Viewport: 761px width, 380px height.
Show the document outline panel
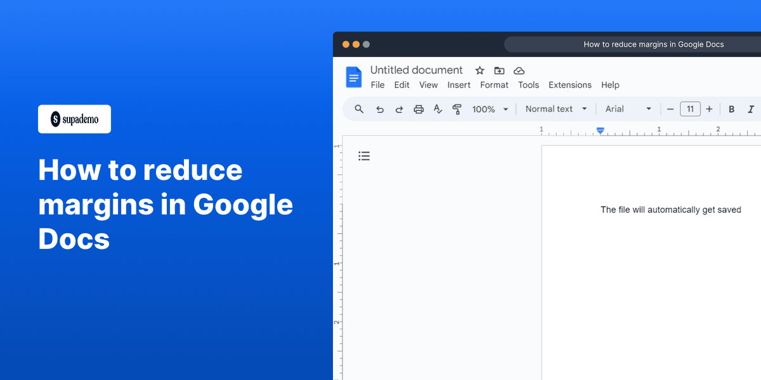point(364,155)
